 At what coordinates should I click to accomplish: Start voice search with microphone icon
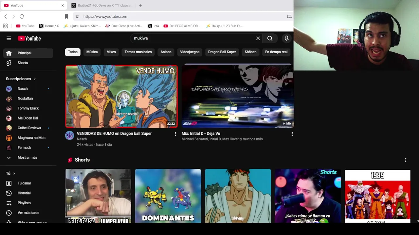[286, 39]
